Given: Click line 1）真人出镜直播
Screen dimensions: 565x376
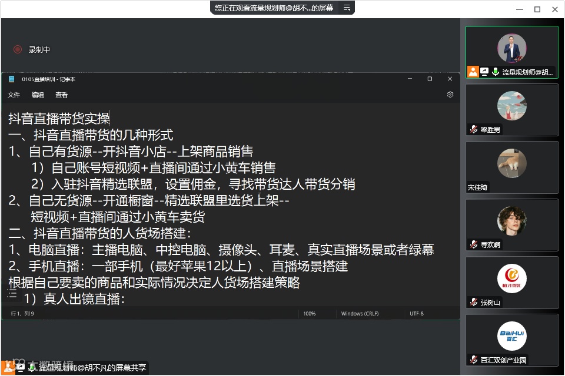Looking at the screenshot, I should coord(74,299).
